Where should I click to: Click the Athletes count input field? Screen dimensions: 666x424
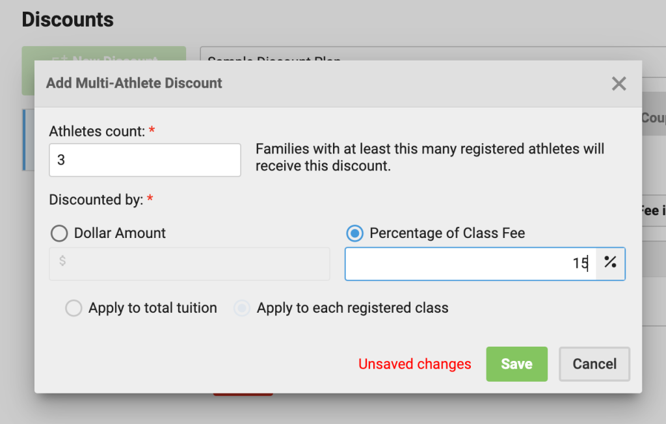(x=144, y=160)
